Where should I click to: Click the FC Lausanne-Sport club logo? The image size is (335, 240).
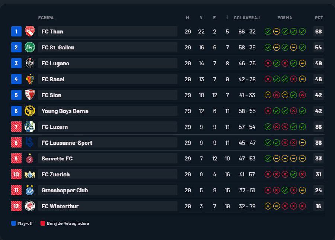[x=30, y=143]
